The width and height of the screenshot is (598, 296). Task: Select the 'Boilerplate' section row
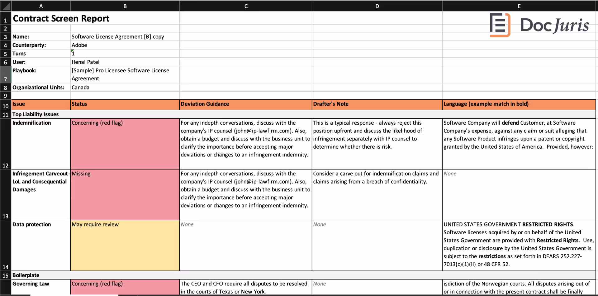click(303, 275)
